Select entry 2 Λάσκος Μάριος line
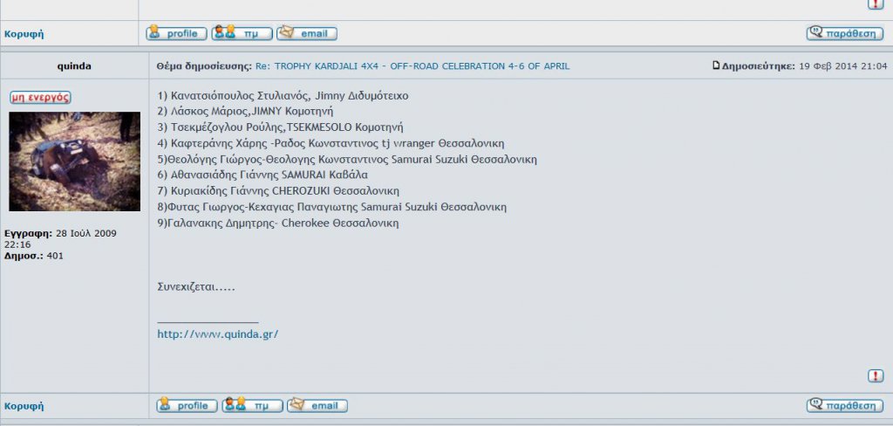This screenshot has width=893, height=426. 245,111
